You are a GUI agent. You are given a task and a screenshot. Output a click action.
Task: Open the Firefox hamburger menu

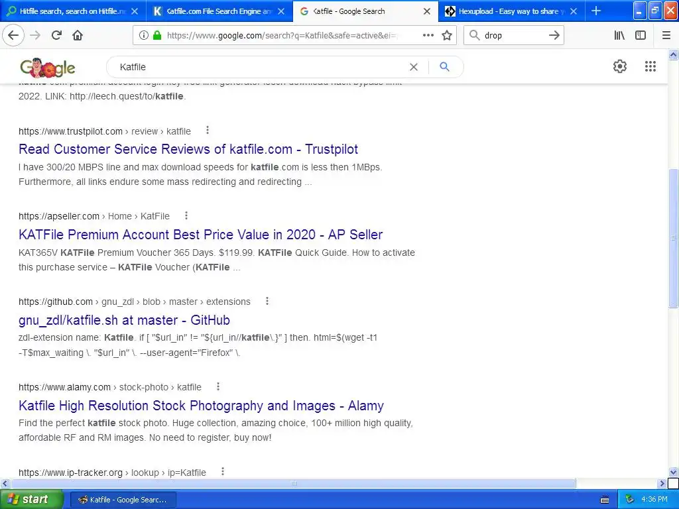(666, 36)
